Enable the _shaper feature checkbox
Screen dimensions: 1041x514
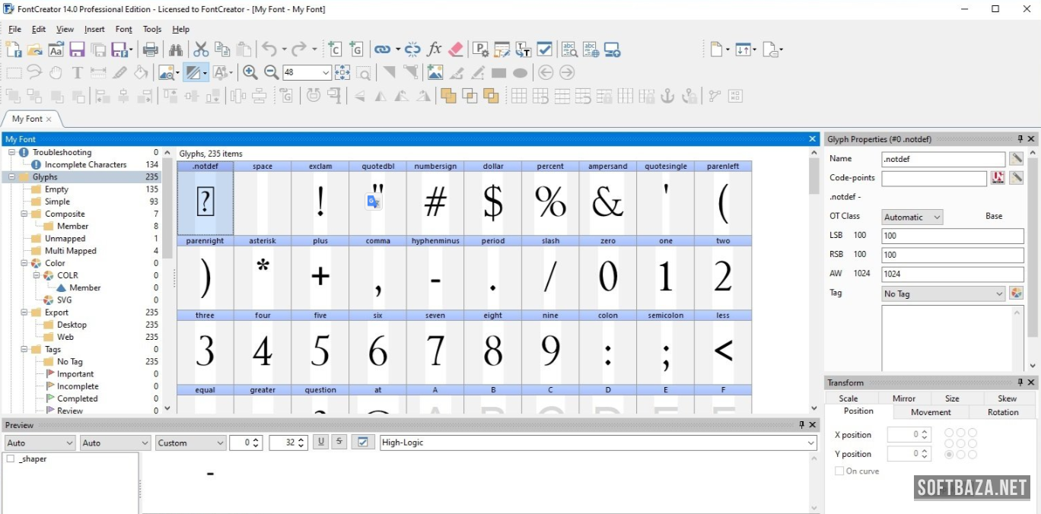tap(11, 459)
